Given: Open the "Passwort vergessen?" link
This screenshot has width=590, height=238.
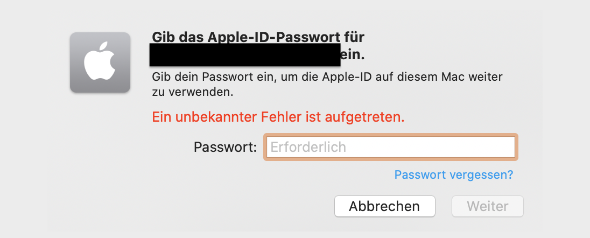Looking at the screenshot, I should click(453, 175).
